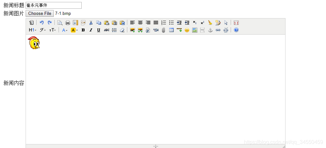
Task: Toggle HTML source code view
Action: [31, 23]
